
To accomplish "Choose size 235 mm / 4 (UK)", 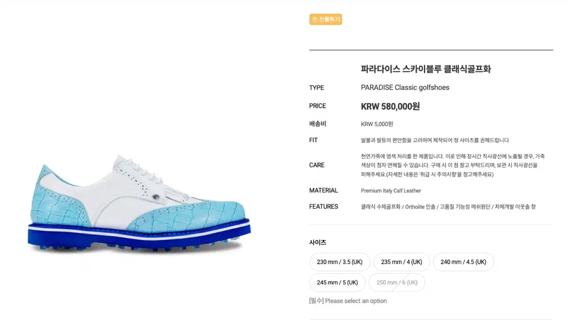I will click(402, 262).
